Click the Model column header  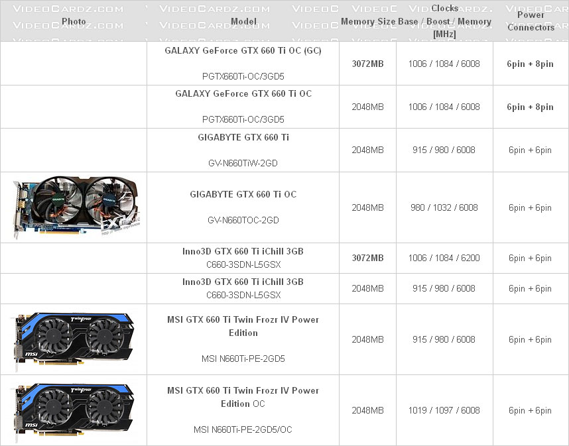(x=243, y=21)
